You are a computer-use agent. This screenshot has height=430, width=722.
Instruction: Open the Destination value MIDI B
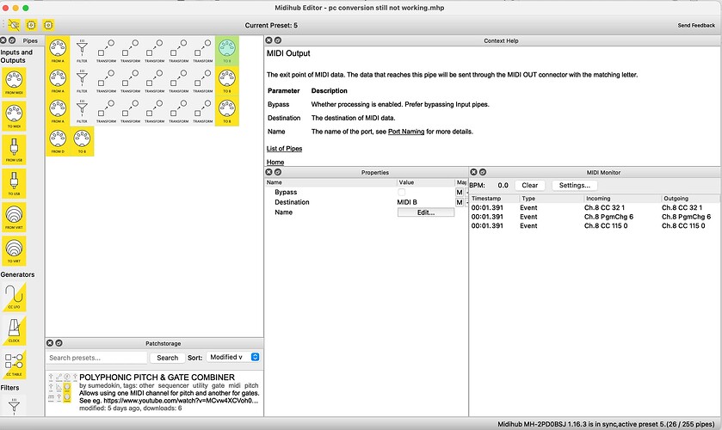(425, 202)
